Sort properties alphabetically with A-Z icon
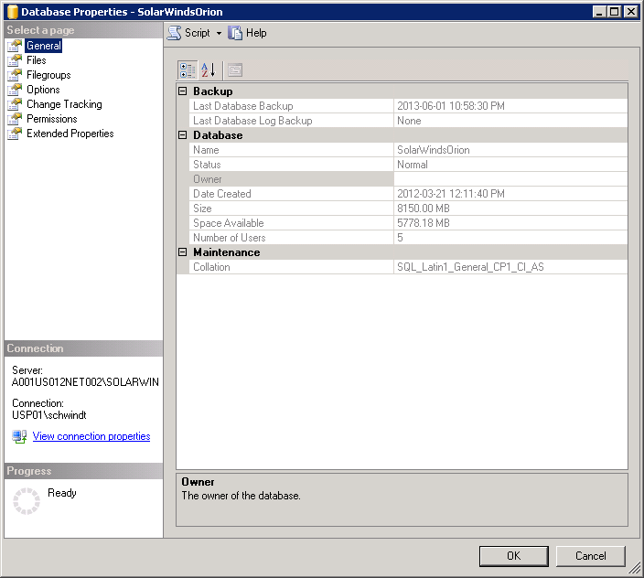This screenshot has width=644, height=578. 209,70
